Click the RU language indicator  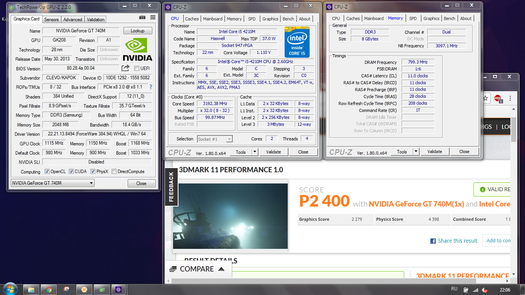coord(454,289)
